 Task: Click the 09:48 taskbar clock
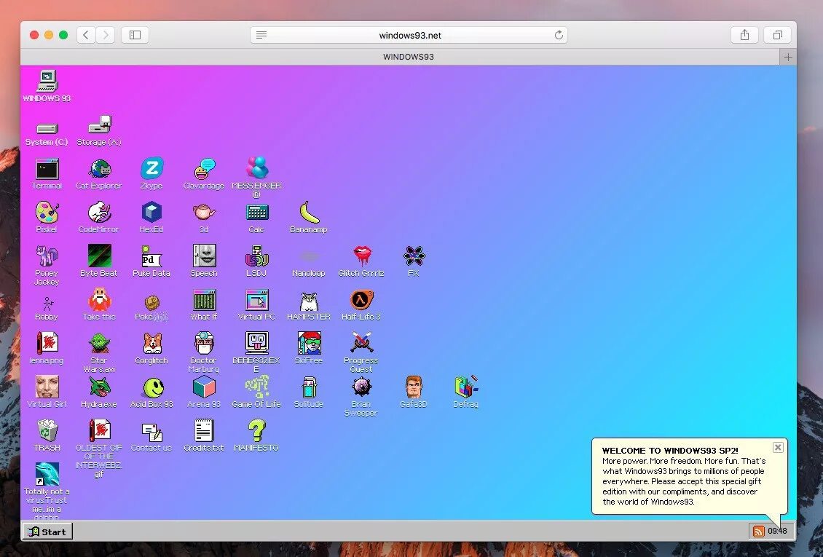coord(777,531)
